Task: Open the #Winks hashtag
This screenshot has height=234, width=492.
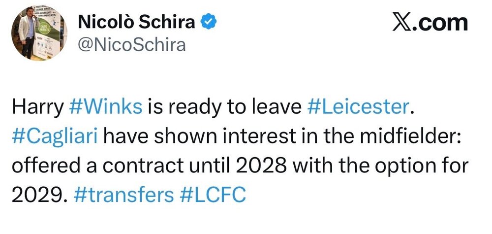Action: click(x=105, y=107)
